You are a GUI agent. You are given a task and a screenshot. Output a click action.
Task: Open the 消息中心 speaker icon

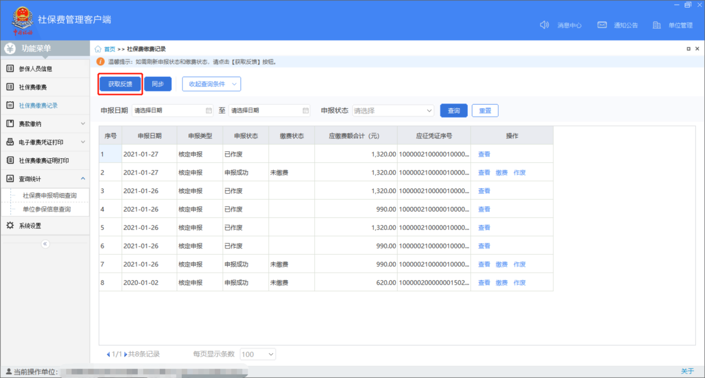pos(545,25)
